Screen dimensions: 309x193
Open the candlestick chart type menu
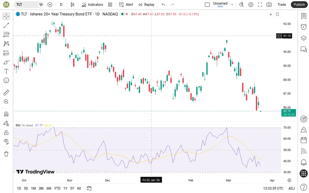coord(72,5)
